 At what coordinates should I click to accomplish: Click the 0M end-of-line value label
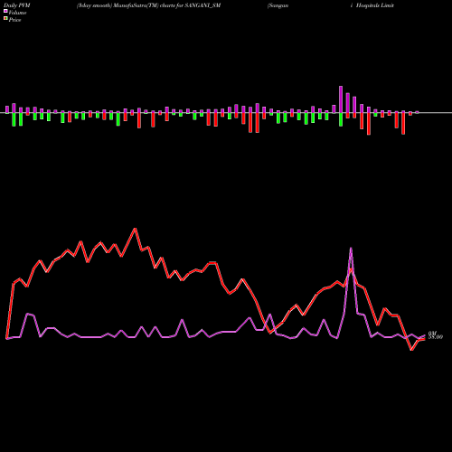(x=432, y=333)
